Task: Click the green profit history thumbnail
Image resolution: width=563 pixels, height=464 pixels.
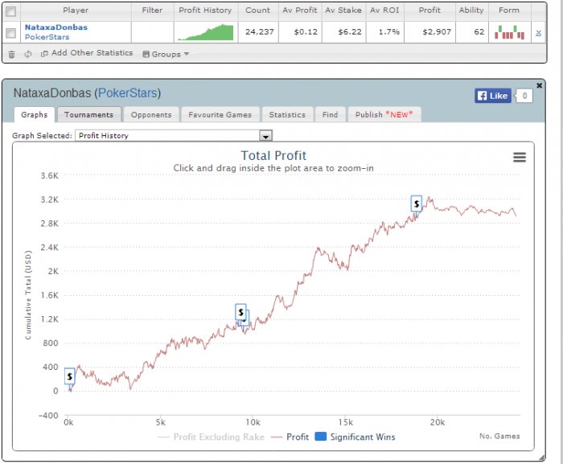Action: tap(206, 32)
